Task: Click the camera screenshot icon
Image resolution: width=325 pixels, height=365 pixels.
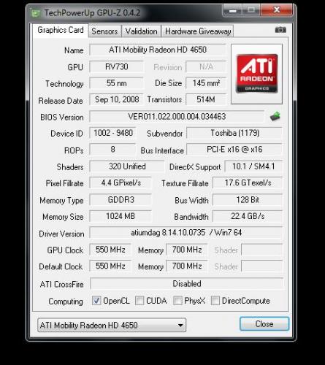Action: (x=280, y=30)
